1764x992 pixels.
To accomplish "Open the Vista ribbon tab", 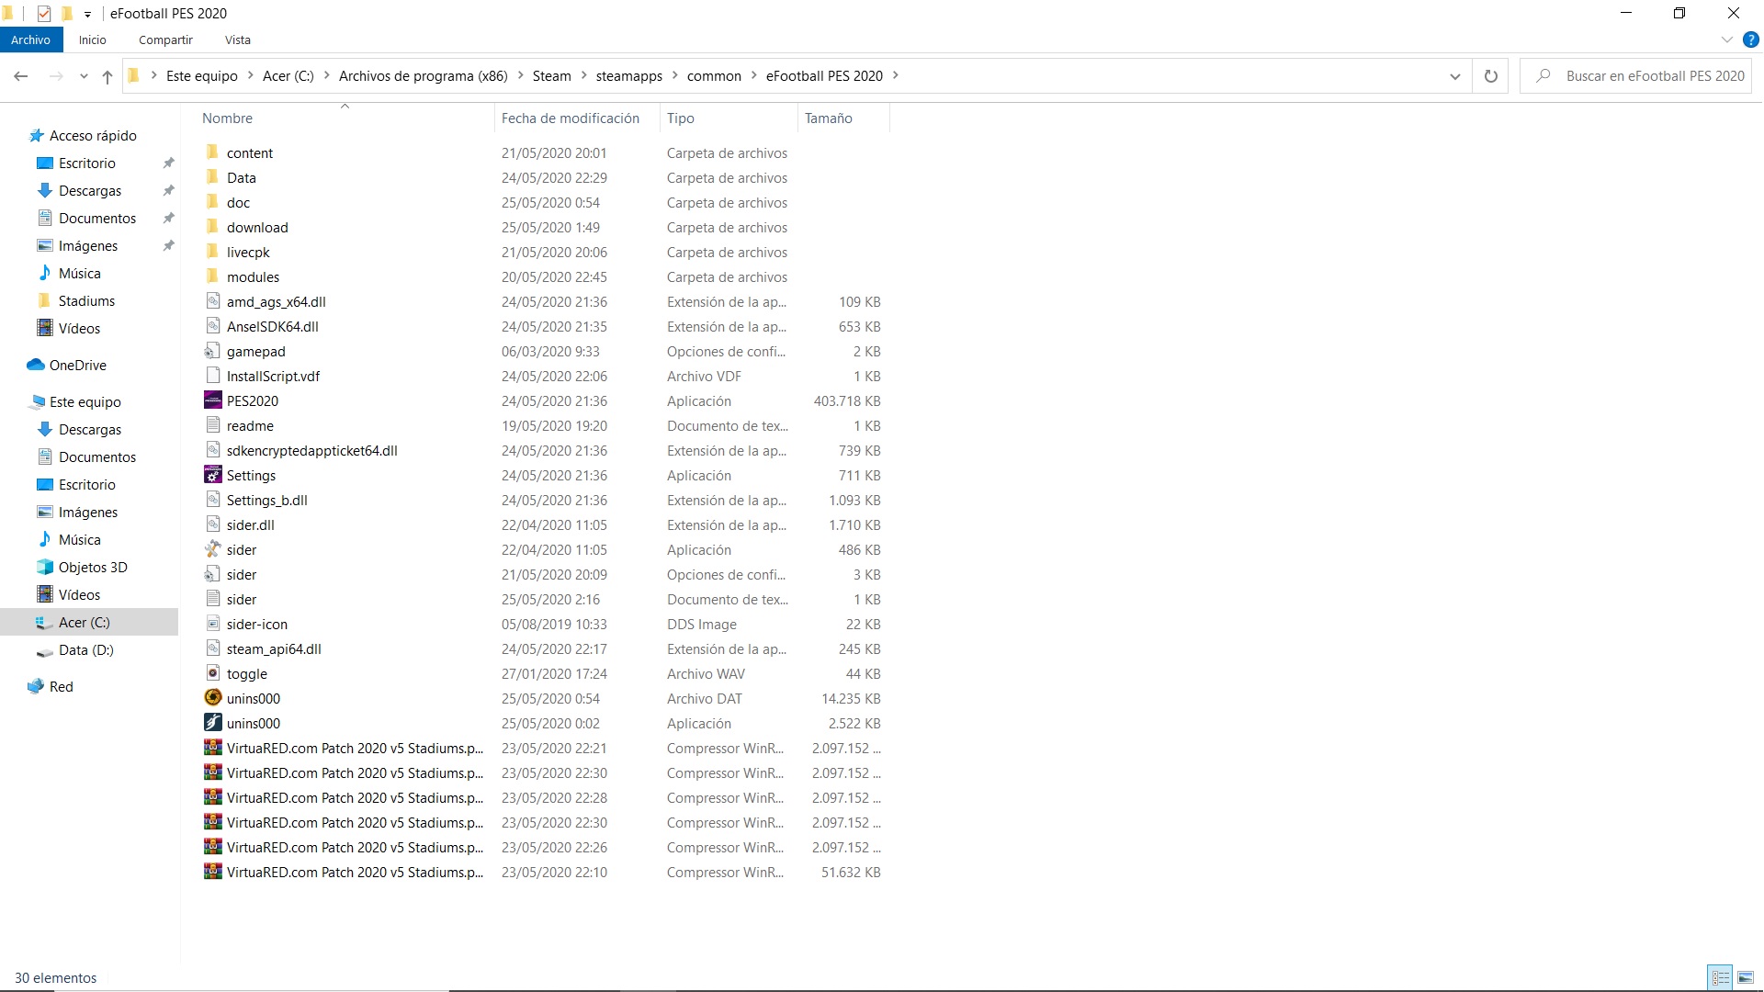I will tap(237, 39).
